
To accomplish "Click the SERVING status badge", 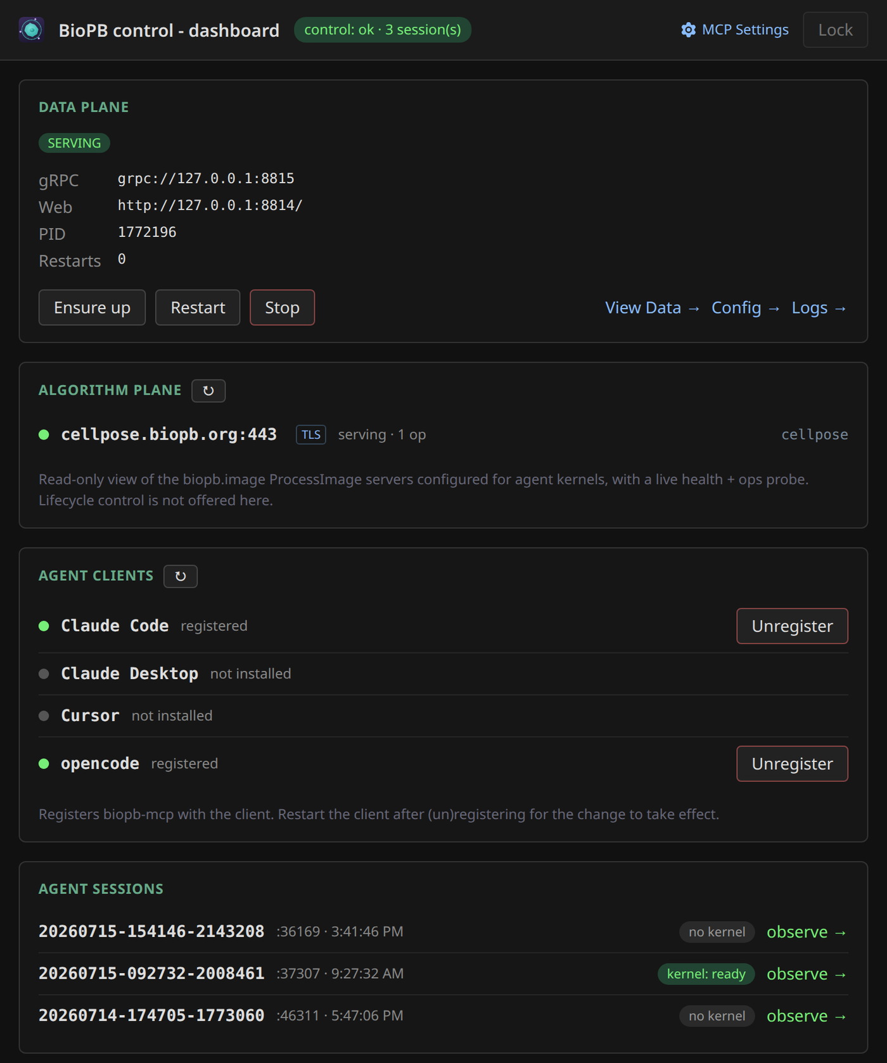I will click(x=74, y=143).
